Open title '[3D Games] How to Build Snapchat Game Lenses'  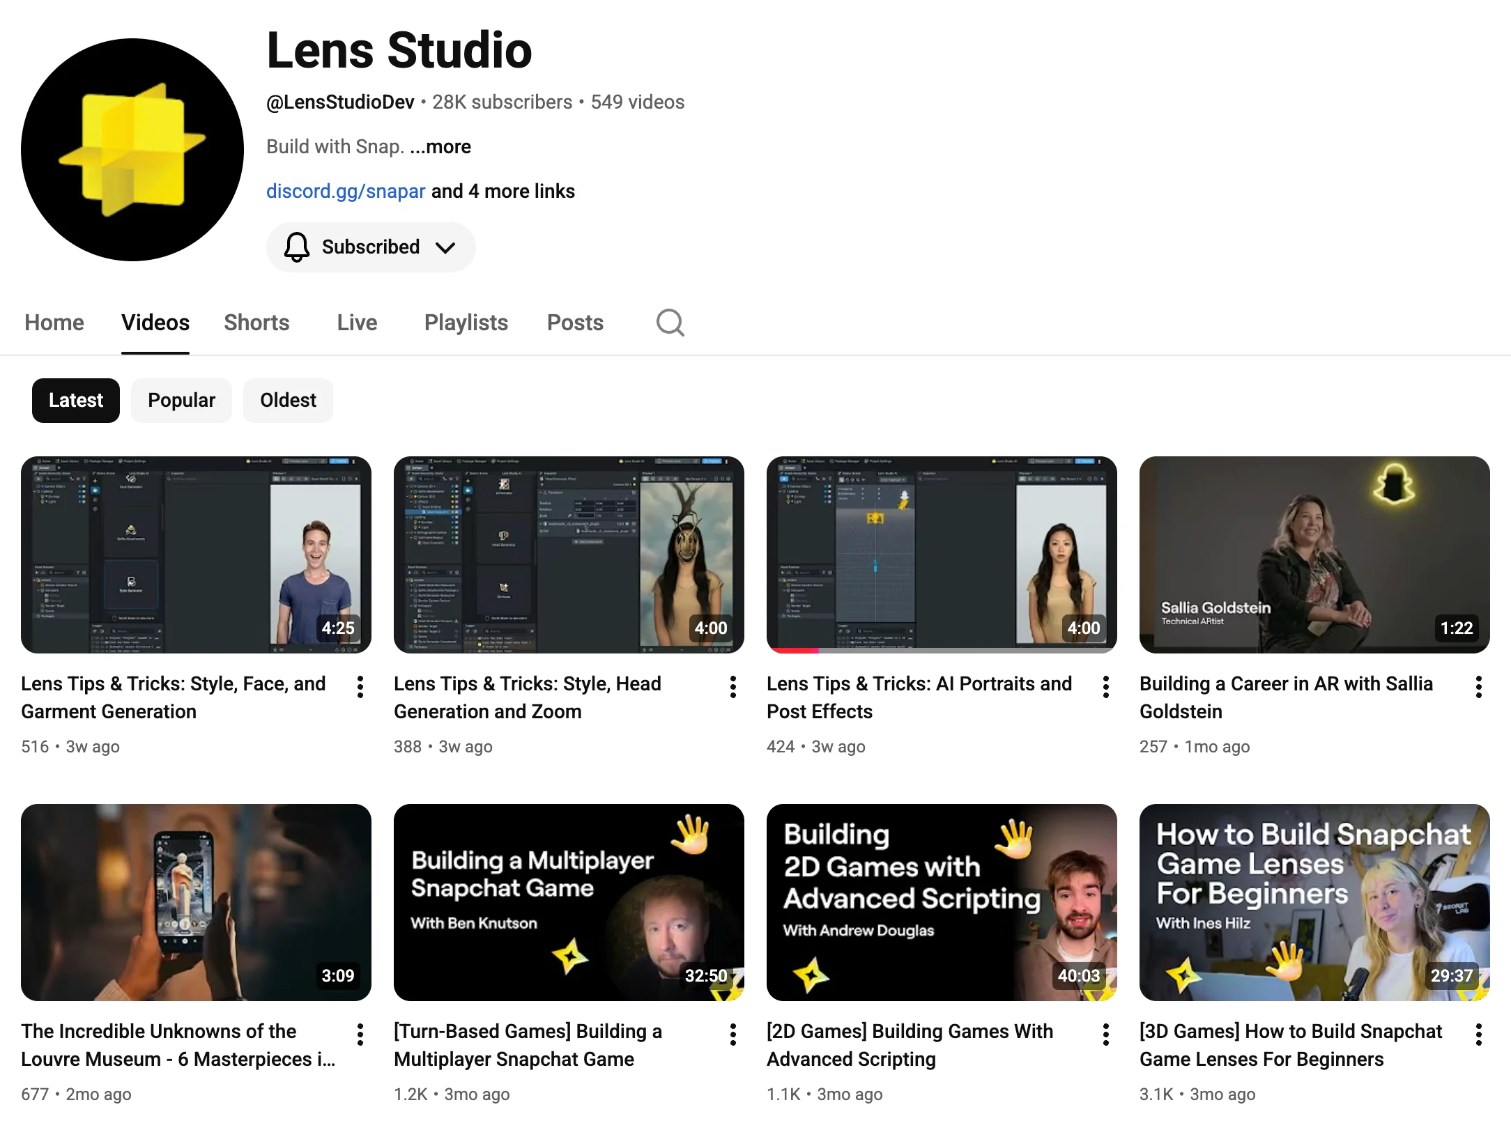[1291, 1045]
